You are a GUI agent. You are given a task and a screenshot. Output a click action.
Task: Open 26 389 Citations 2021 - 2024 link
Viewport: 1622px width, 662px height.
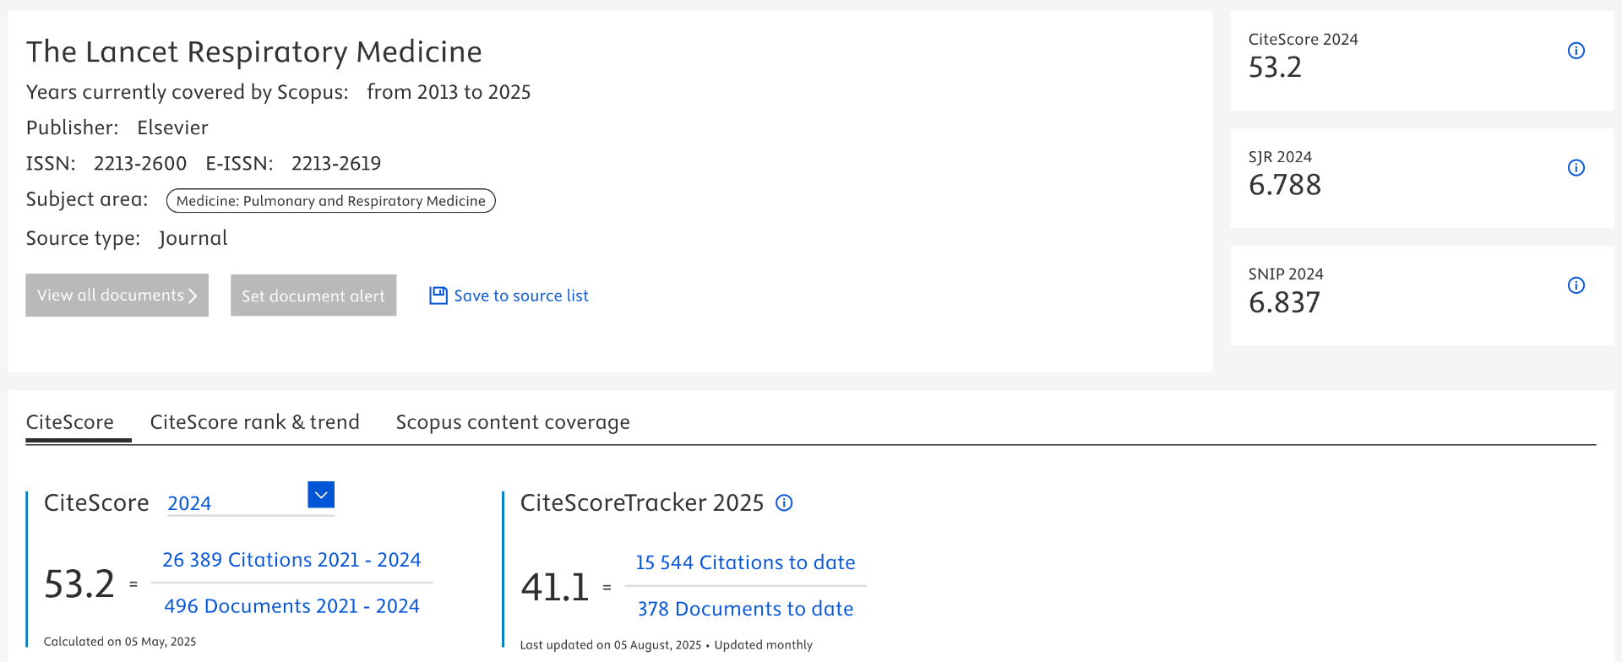click(291, 560)
